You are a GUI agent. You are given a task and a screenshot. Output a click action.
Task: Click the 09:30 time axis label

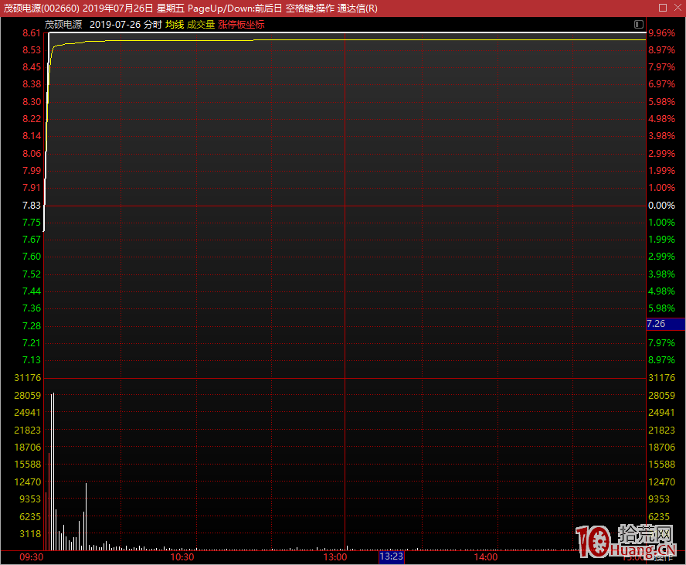[x=32, y=557]
